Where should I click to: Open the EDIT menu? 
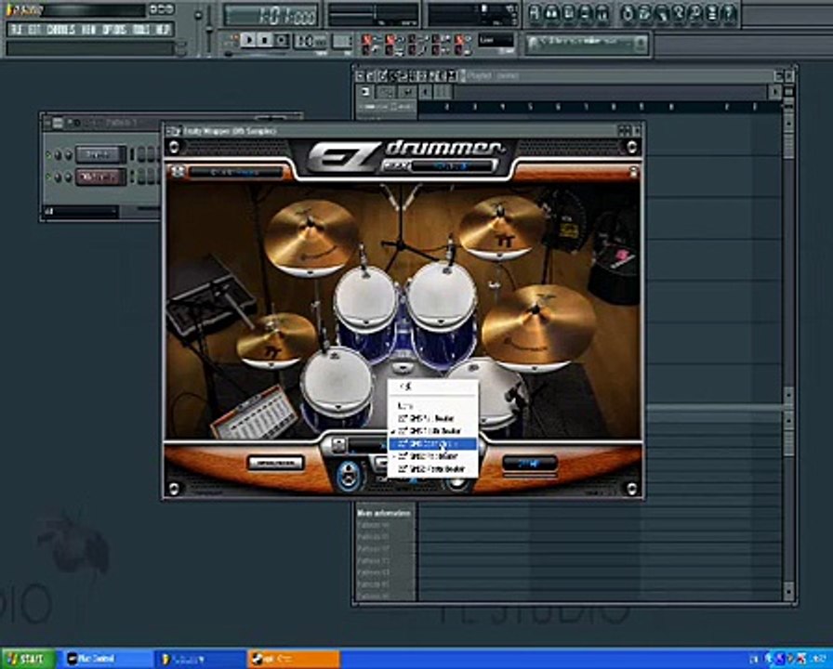click(x=34, y=30)
